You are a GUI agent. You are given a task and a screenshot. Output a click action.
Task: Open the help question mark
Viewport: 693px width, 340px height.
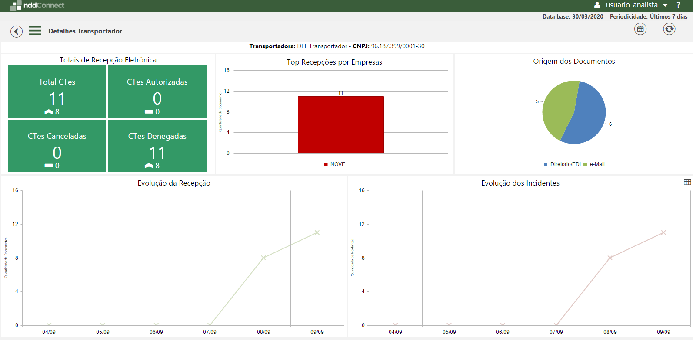tap(678, 5)
